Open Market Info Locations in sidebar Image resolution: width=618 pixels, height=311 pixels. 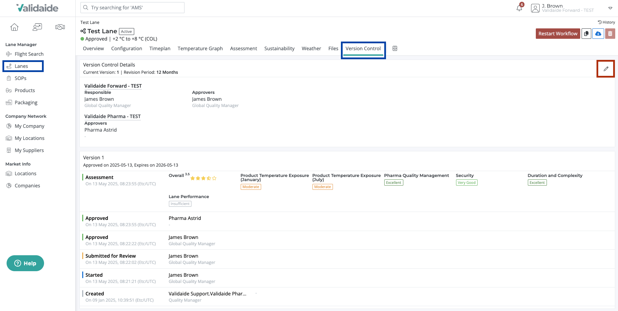pos(25,174)
